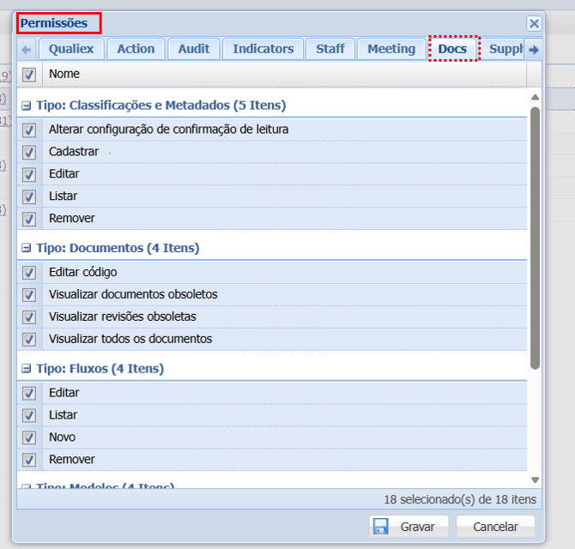This screenshot has height=549, width=575.
Task: Close the Permissões dialog
Action: (534, 24)
